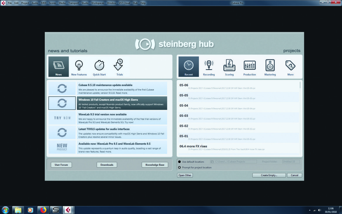Viewport: 342px width, 214px height.
Task: Click the NEW PRODUCT news thumbnail
Action: pyautogui.click(x=62, y=147)
